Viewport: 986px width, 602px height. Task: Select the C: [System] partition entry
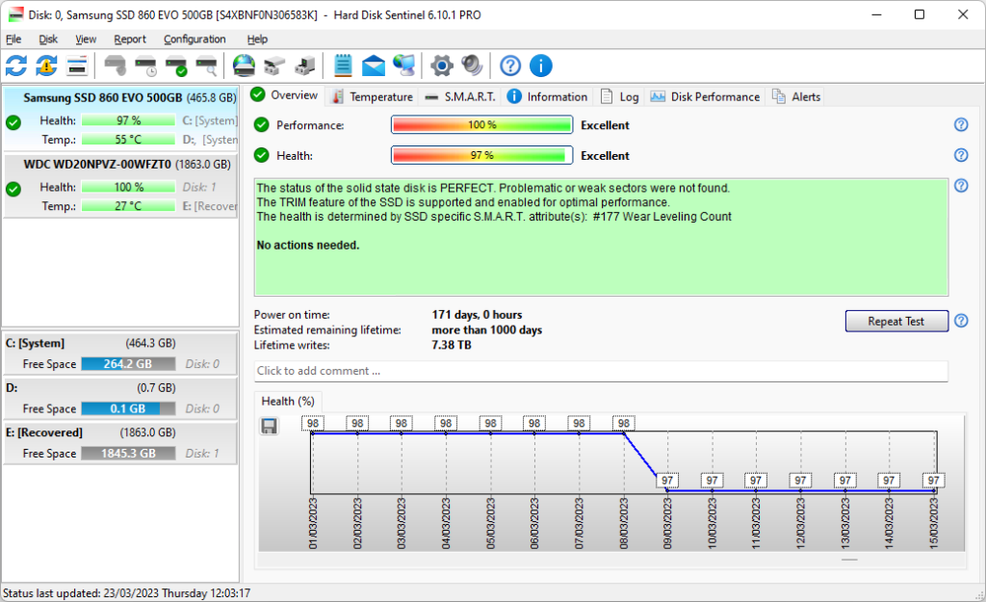tap(120, 353)
